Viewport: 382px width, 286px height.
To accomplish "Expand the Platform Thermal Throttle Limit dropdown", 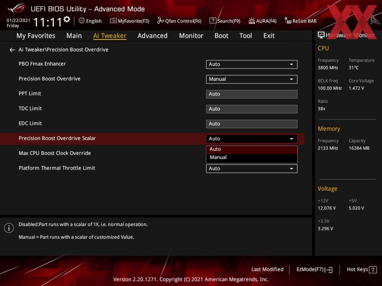I will (x=252, y=169).
